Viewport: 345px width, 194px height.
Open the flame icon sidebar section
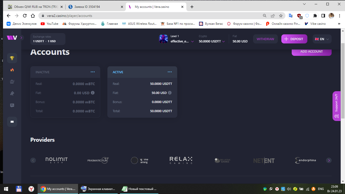12,70
